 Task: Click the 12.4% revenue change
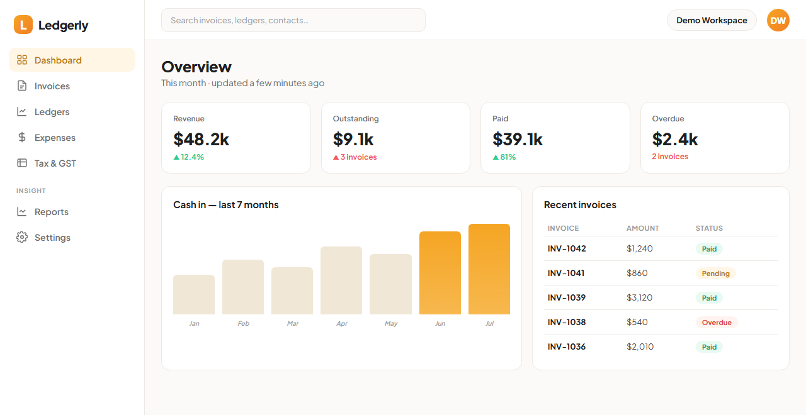pyautogui.click(x=189, y=157)
